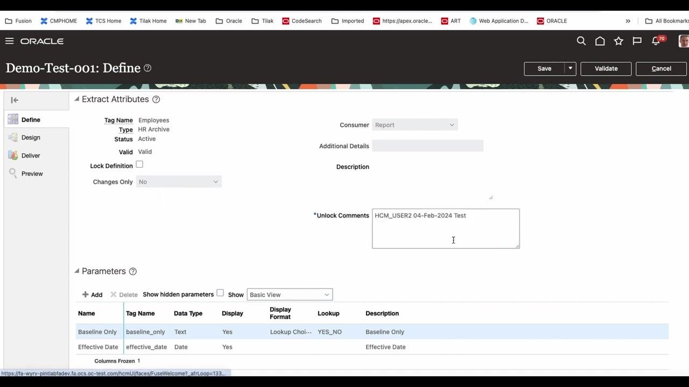This screenshot has height=387, width=689.
Task: Click the Validate button
Action: [606, 68]
